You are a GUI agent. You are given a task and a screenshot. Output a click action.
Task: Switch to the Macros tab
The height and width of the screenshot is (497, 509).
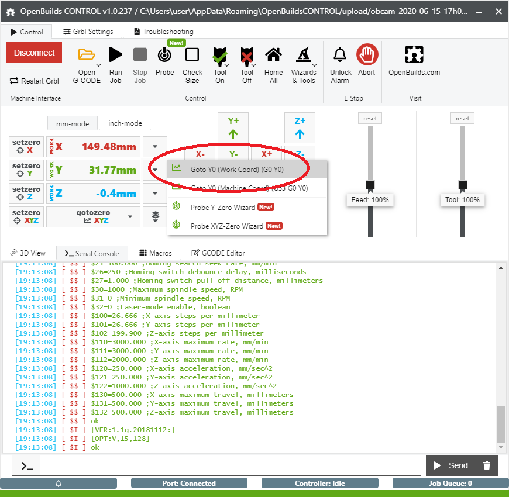155,253
